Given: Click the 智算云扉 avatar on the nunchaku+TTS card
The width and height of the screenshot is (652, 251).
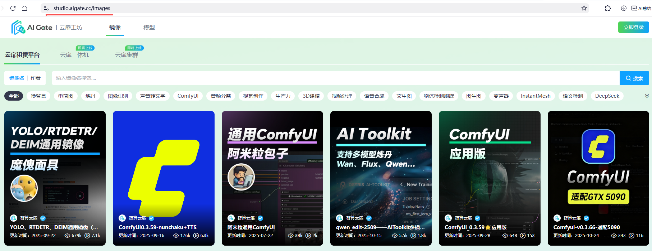Looking at the screenshot, I should pos(122,218).
